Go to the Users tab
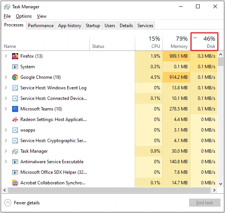Image resolution: width=225 pixels, height=213 pixels. pos(110,26)
